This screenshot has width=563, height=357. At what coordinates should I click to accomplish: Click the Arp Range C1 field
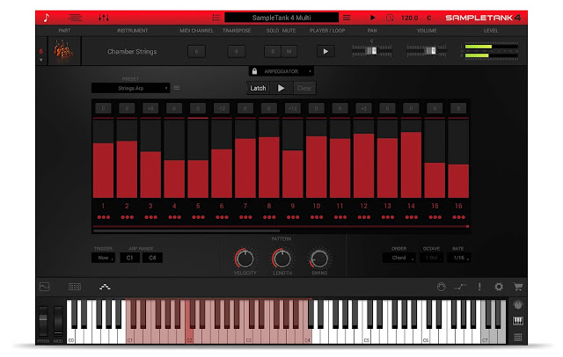tap(129, 258)
